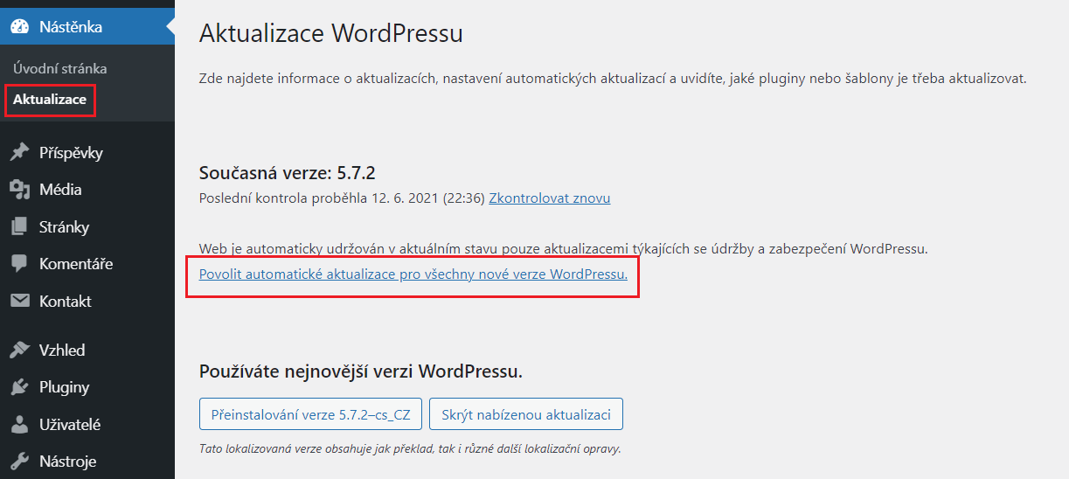Image resolution: width=1069 pixels, height=479 pixels.
Task: Open the Uživatelé menu label
Action: coord(70,425)
